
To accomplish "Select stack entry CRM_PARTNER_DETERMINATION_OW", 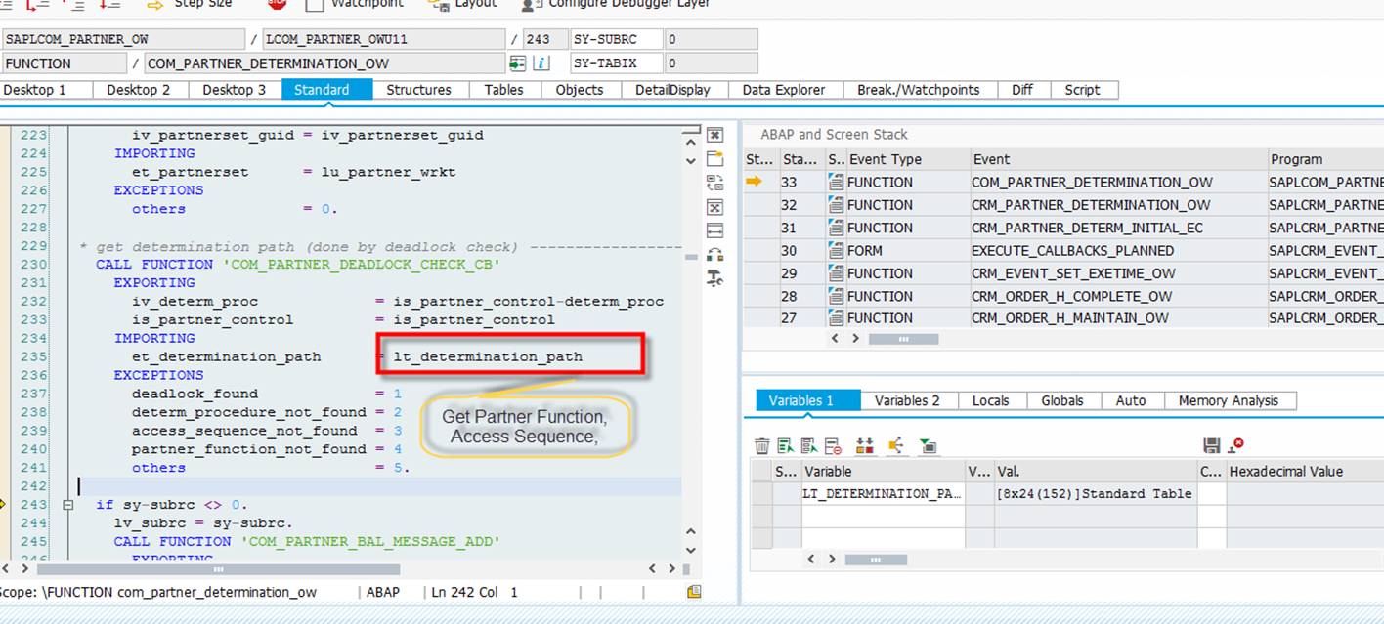I will tap(1091, 205).
